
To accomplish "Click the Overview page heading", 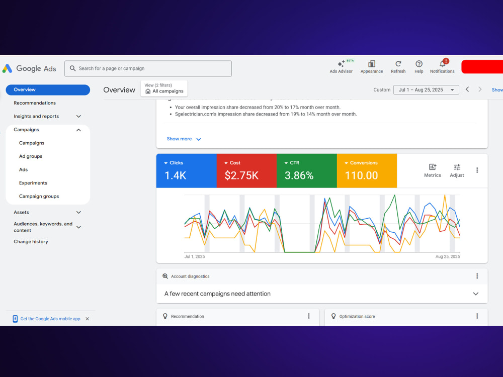I will [119, 90].
